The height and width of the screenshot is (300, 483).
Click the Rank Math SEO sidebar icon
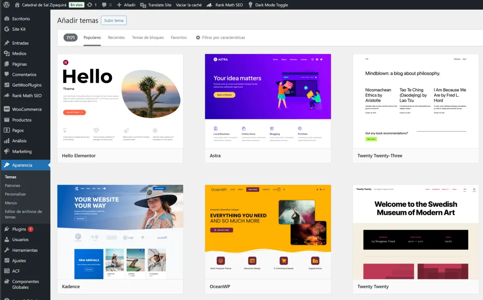pos(6,96)
